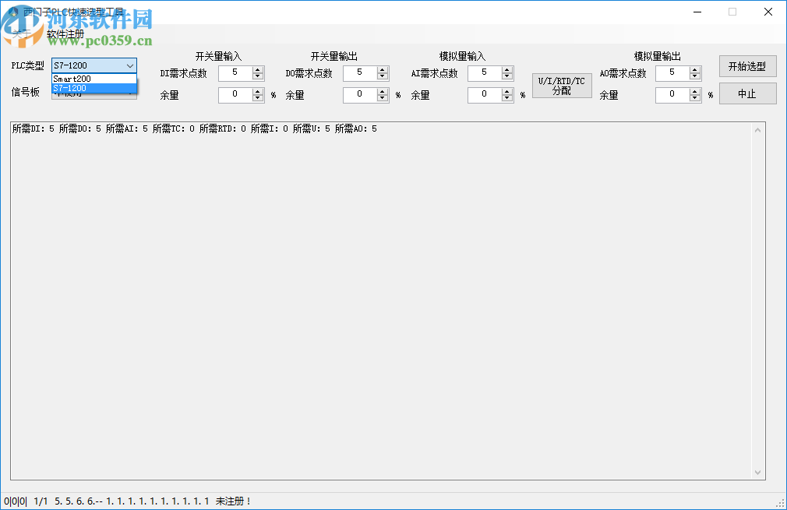Click the 开始选型 start selection button

(x=746, y=66)
